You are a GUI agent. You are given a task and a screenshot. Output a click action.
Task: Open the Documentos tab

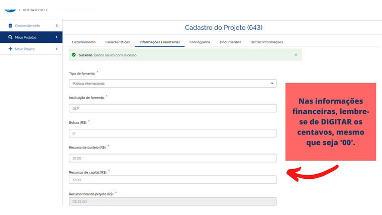(x=230, y=42)
